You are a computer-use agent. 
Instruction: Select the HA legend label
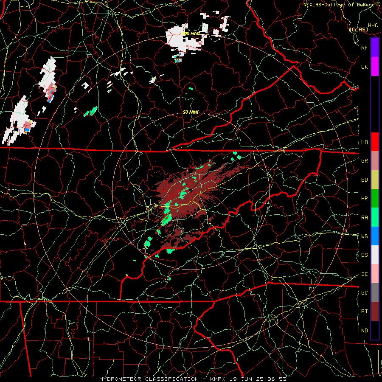(x=364, y=142)
